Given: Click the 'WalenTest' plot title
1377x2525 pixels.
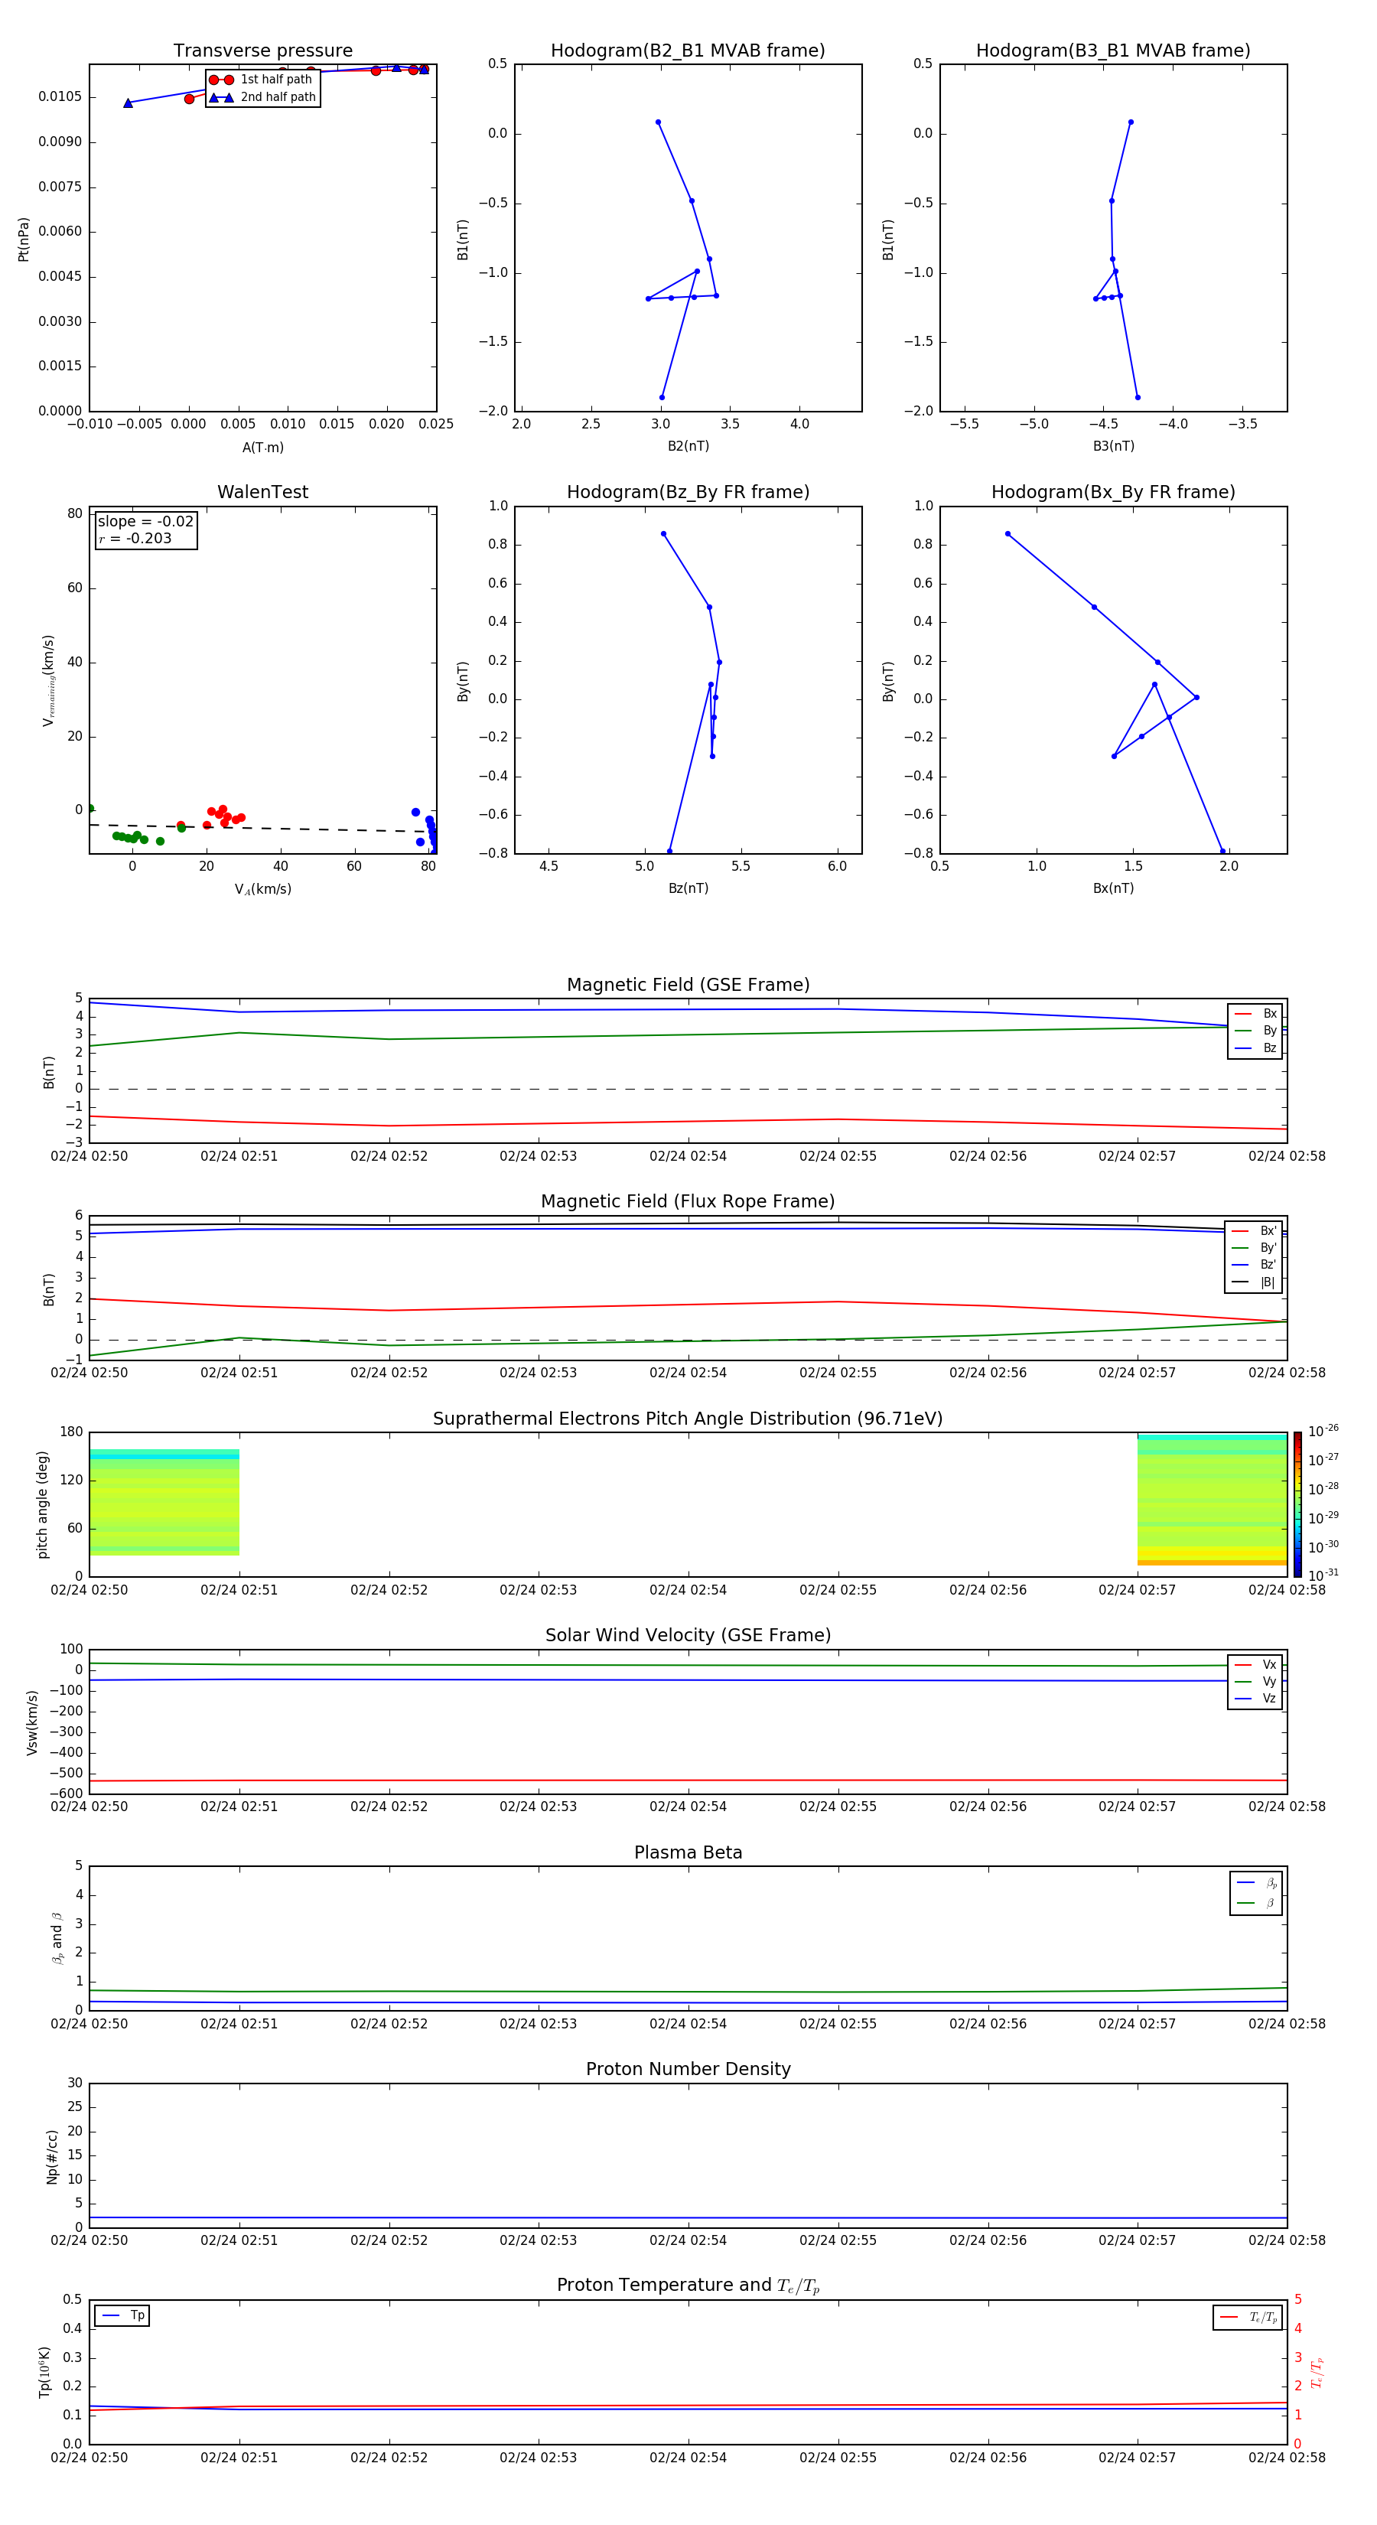Looking at the screenshot, I should point(262,492).
